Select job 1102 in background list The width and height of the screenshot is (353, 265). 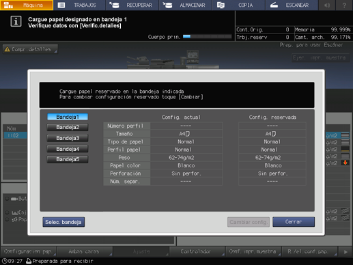(15, 135)
